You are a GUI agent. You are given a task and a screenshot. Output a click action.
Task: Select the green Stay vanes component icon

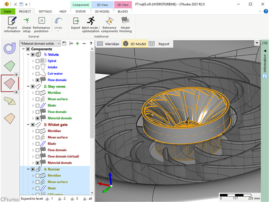click(9, 66)
